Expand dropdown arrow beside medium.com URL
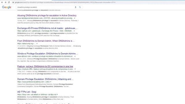Viewport: 185px width, 104px height. 75,69
